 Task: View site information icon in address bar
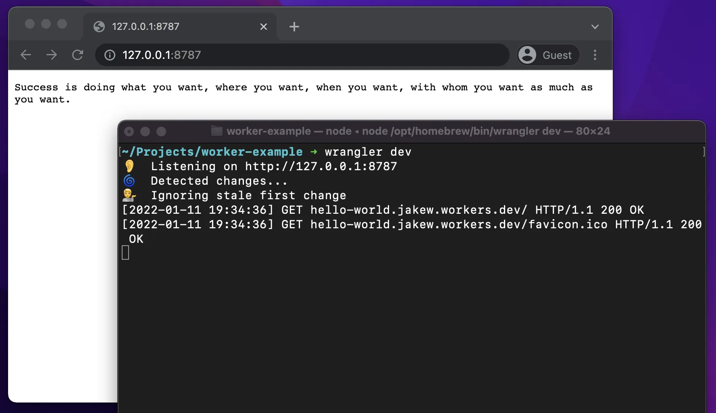coord(110,55)
